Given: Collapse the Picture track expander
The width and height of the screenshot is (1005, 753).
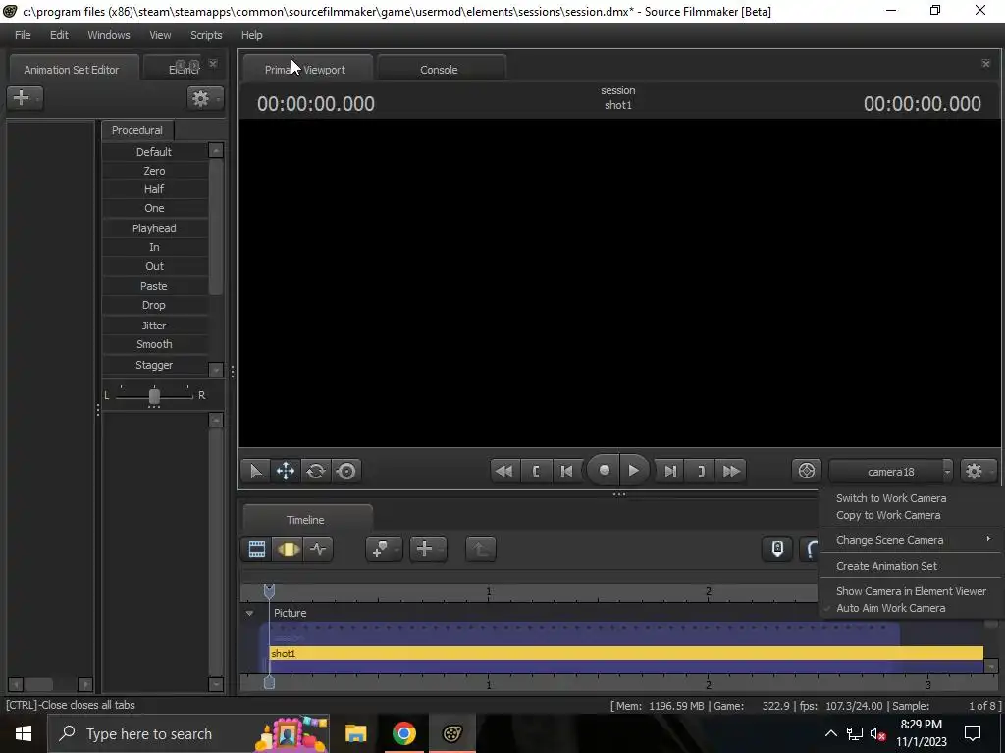Looking at the screenshot, I should pyautogui.click(x=249, y=613).
